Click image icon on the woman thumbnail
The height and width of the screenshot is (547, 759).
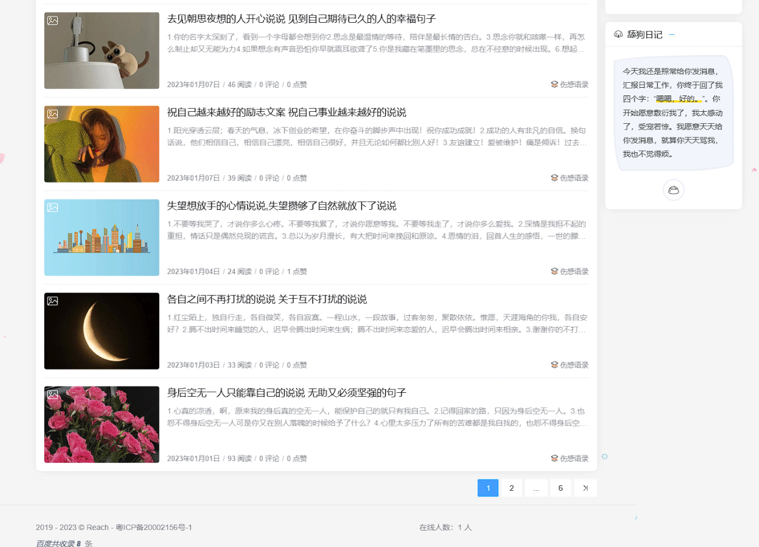point(52,114)
